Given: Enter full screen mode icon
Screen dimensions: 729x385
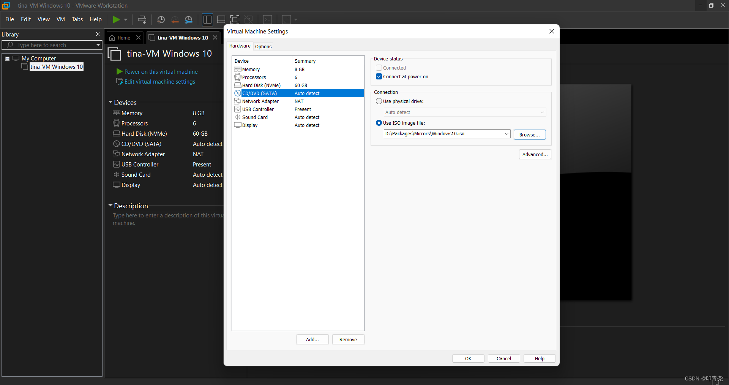Looking at the screenshot, I should coord(235,19).
